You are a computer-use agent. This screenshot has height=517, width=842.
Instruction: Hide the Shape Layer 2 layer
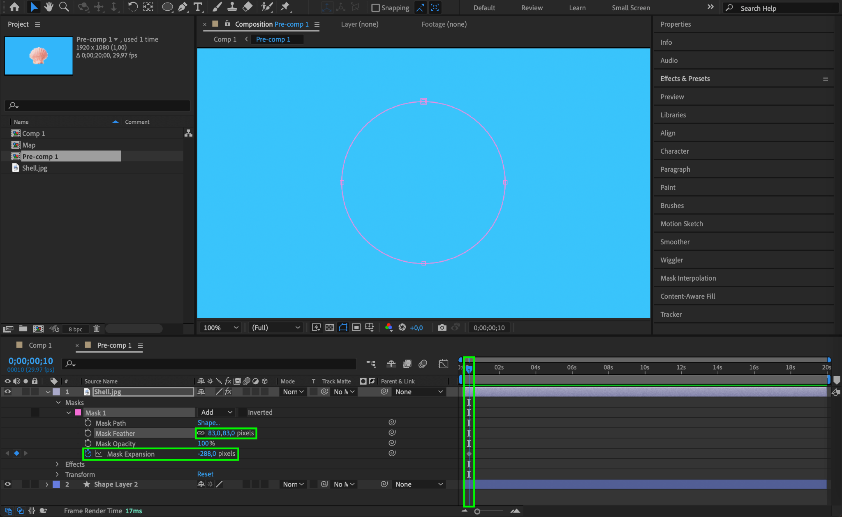pos(7,484)
